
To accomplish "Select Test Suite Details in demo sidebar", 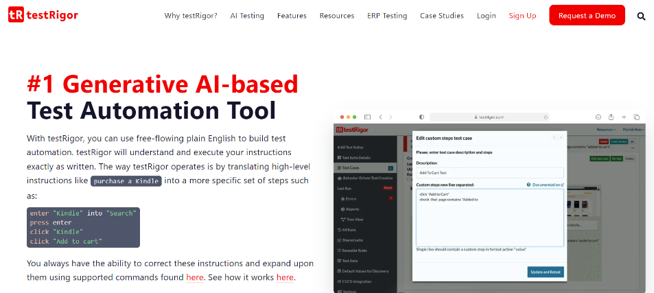I will click(x=353, y=158).
